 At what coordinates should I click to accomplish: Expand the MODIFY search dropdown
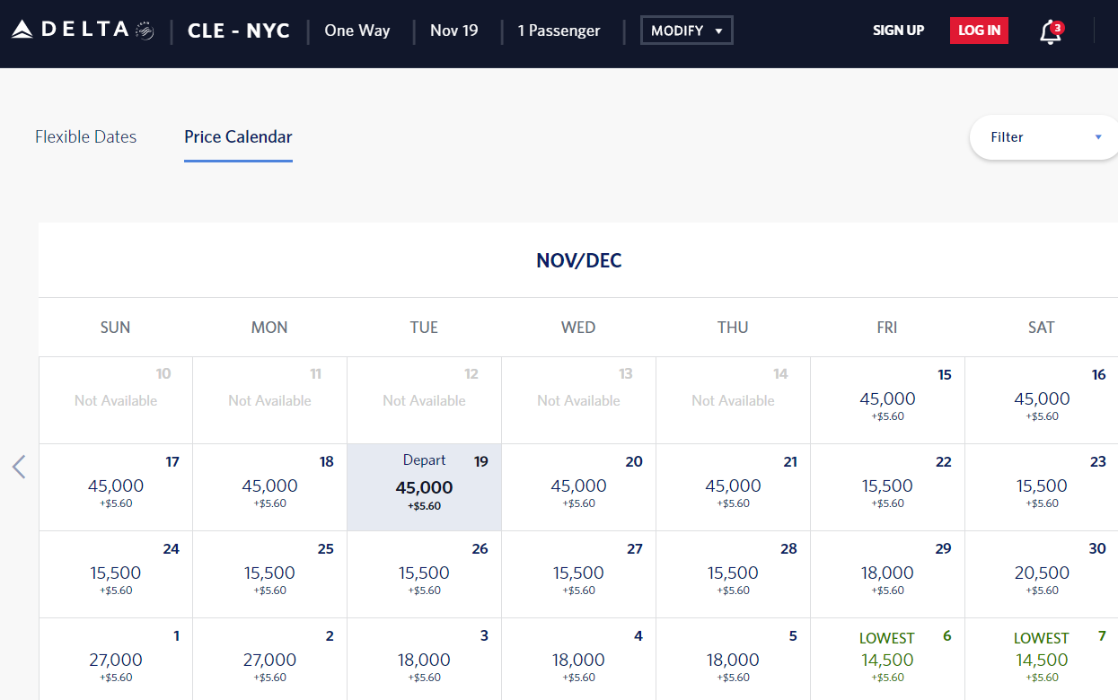point(686,31)
